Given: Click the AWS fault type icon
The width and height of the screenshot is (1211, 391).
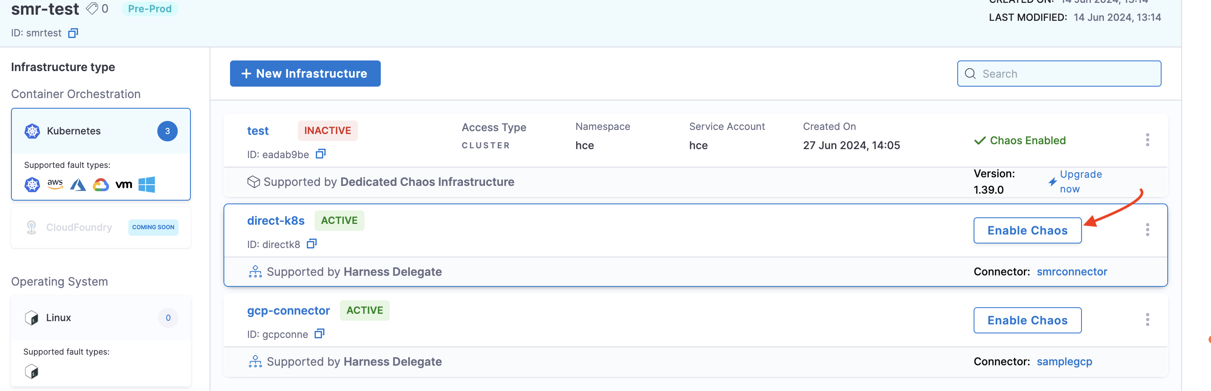Looking at the screenshot, I should [x=55, y=184].
